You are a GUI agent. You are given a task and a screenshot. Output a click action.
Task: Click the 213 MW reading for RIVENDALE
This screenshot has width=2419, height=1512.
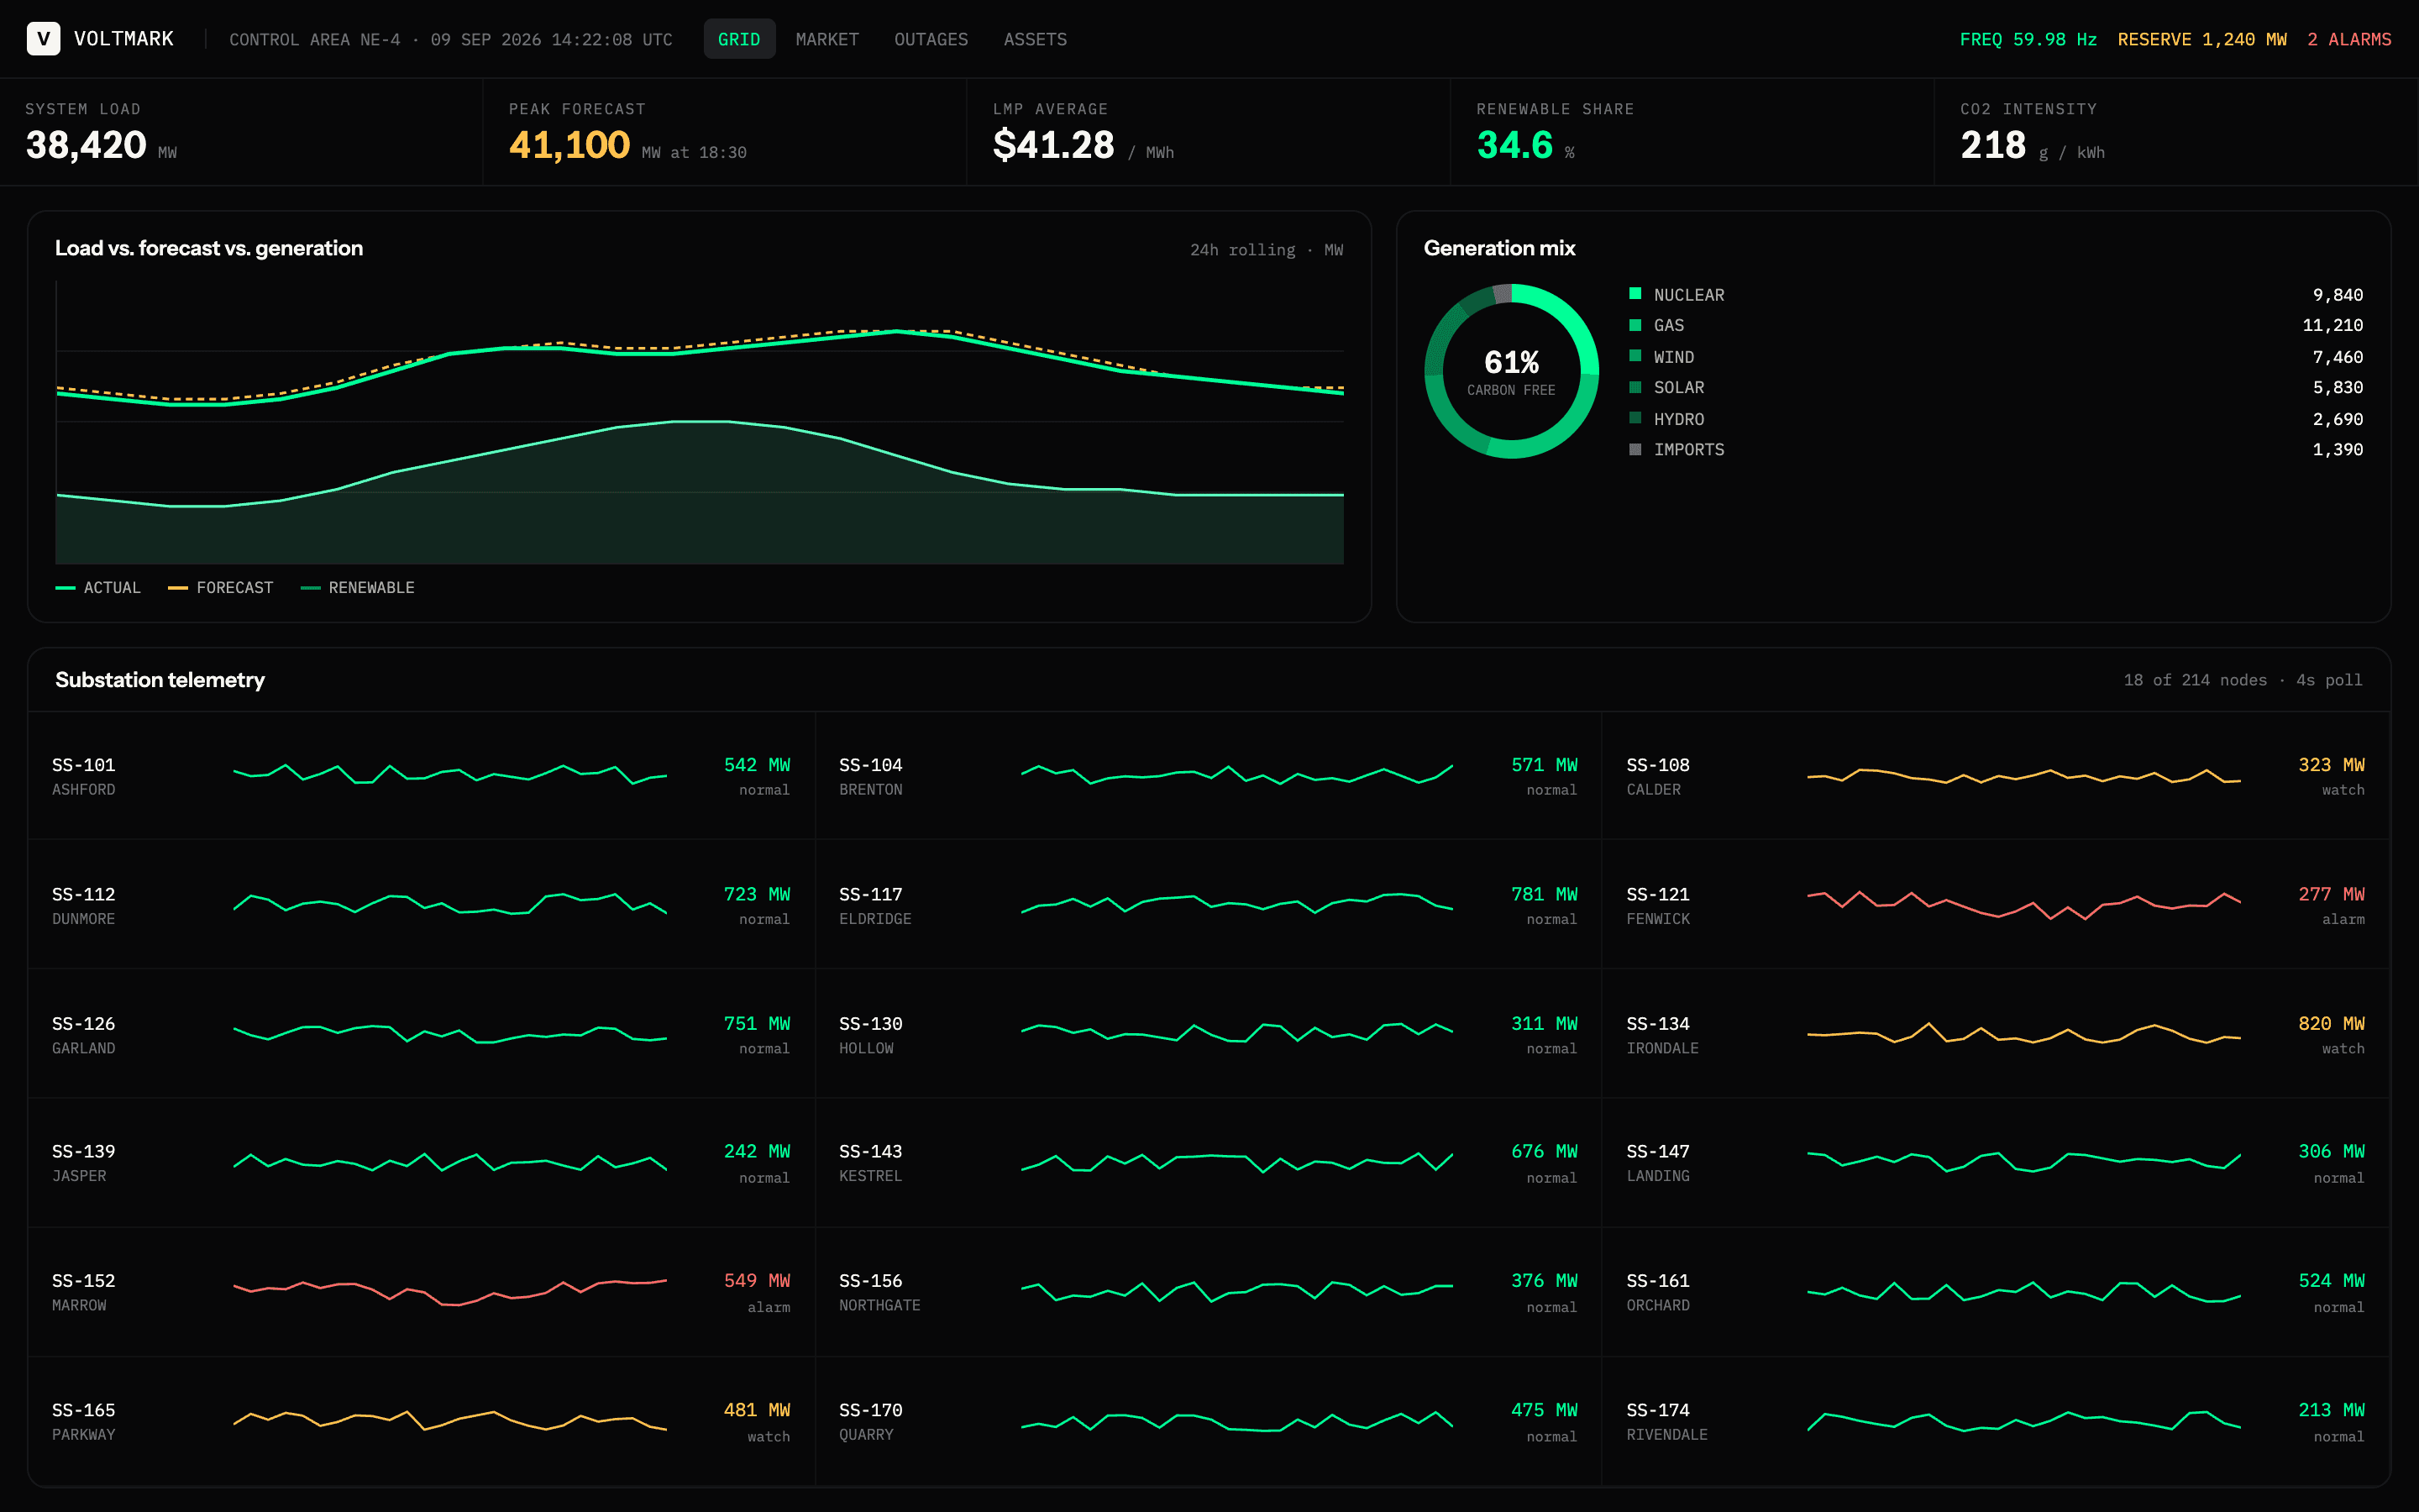[2331, 1410]
